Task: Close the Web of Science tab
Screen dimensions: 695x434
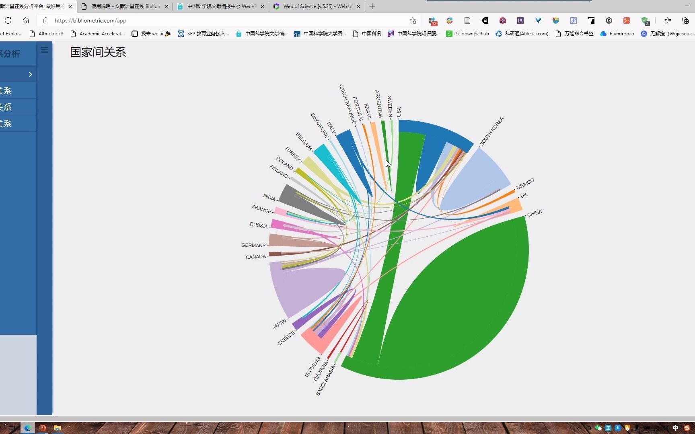Action: pyautogui.click(x=358, y=6)
